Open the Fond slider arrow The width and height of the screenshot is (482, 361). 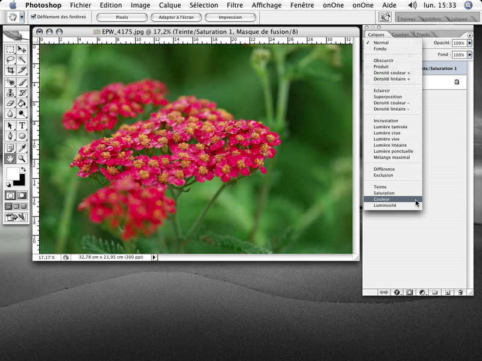point(469,55)
